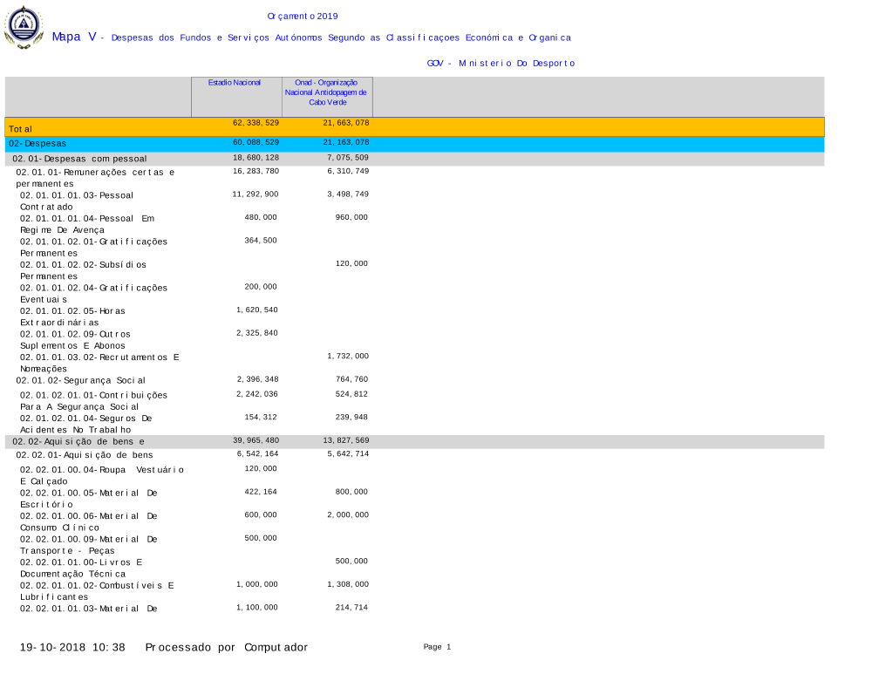Select the Onad Organização Nacional Antidopagem column header
Screen dimensions: 872x674
325,92
